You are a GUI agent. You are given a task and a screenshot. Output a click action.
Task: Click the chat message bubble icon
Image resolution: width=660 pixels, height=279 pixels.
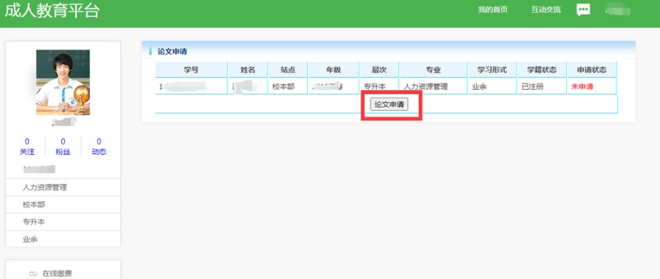[583, 10]
